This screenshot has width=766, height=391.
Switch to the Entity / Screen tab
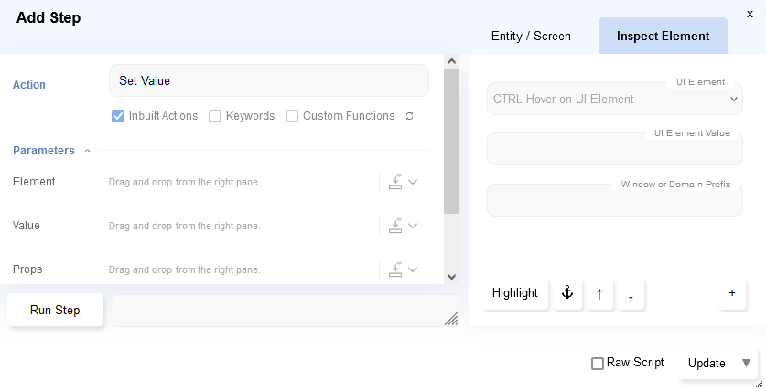pyautogui.click(x=531, y=37)
